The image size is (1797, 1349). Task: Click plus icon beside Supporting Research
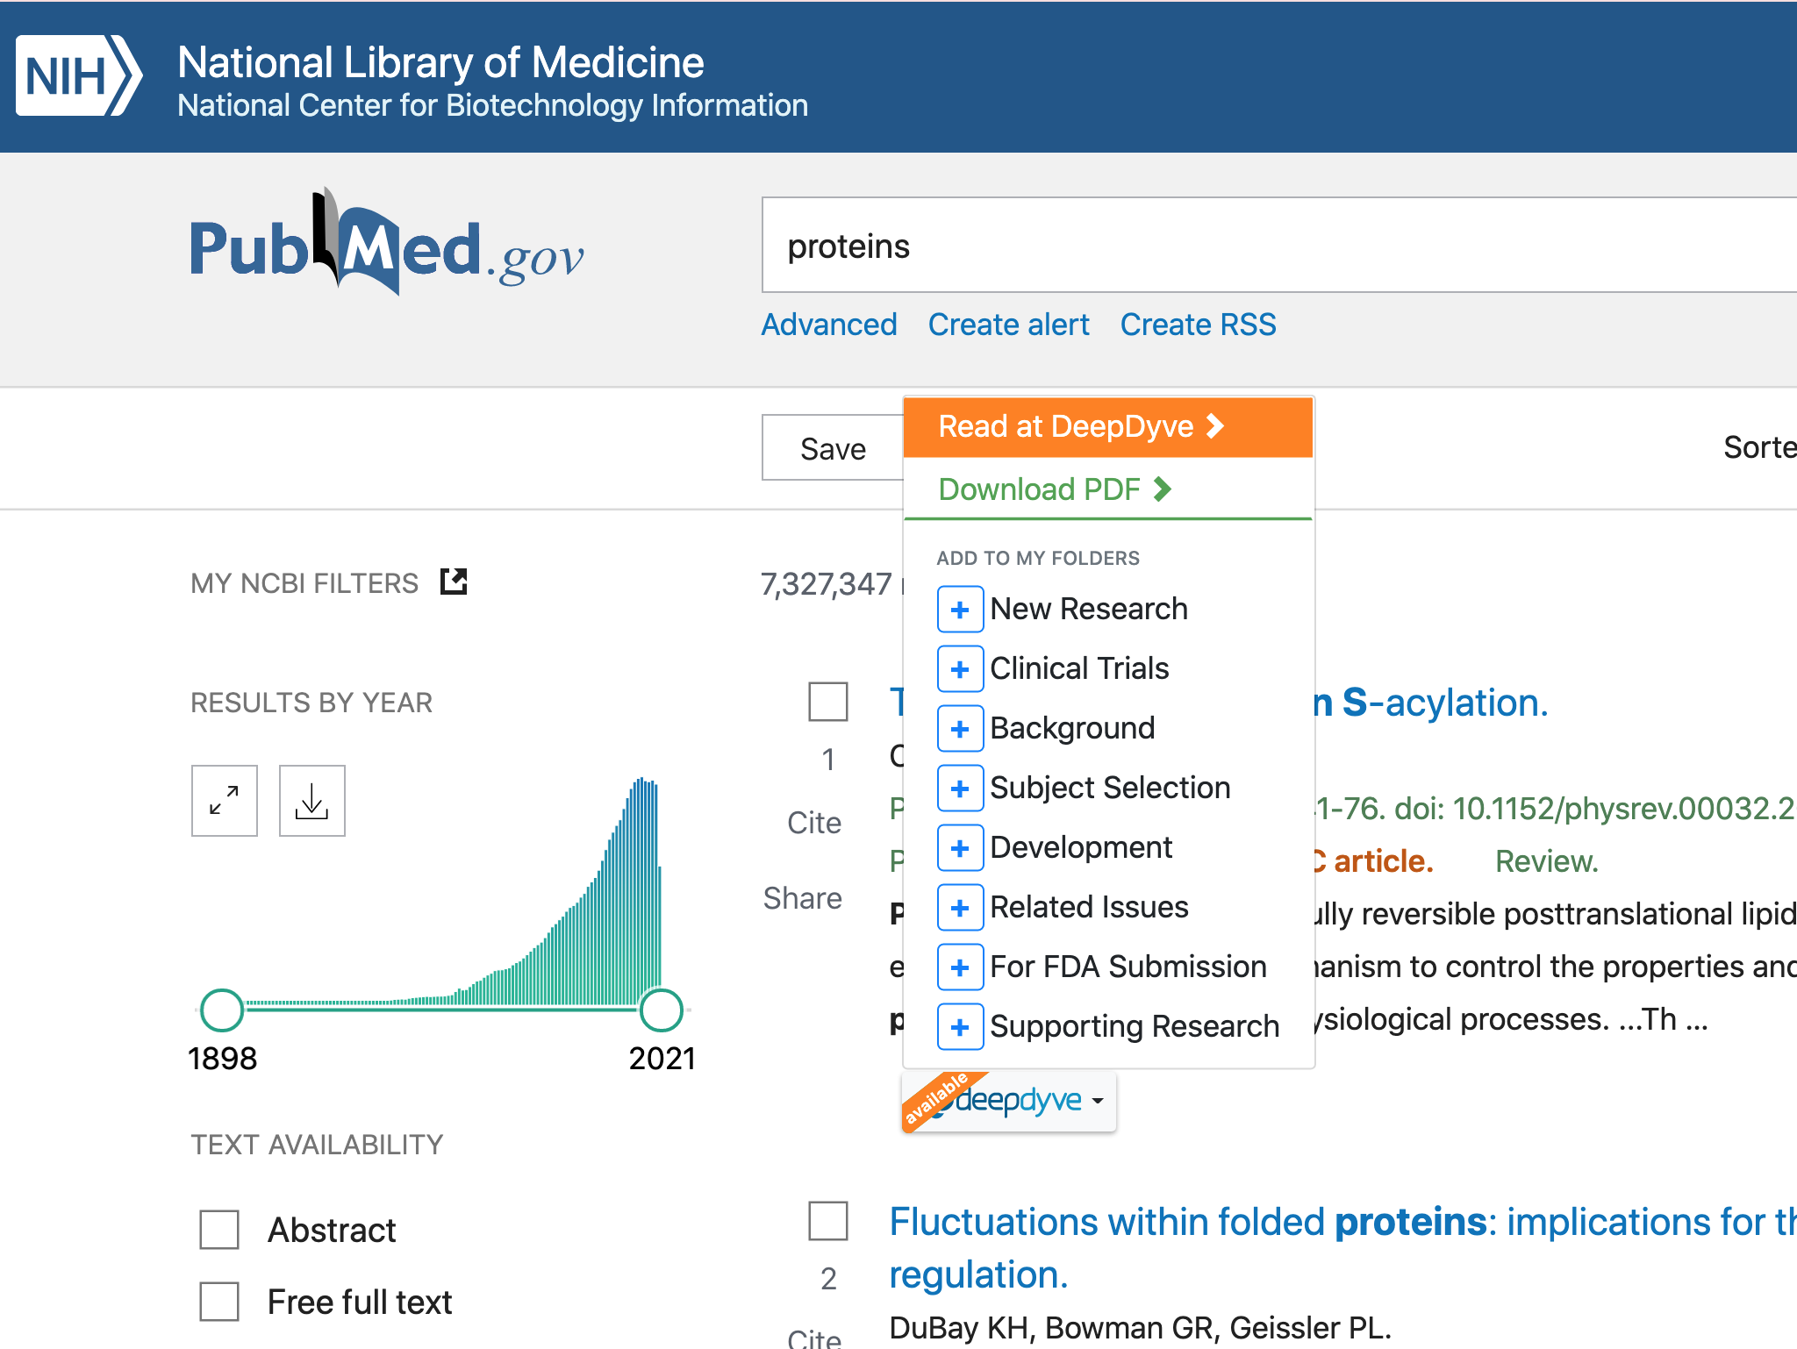click(x=960, y=1027)
